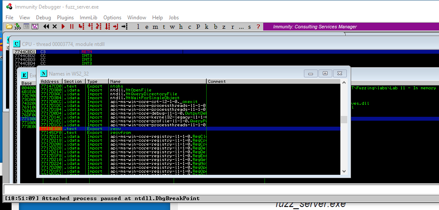Restart program with the rewind icon
The width and height of the screenshot is (439, 210).
46,27
